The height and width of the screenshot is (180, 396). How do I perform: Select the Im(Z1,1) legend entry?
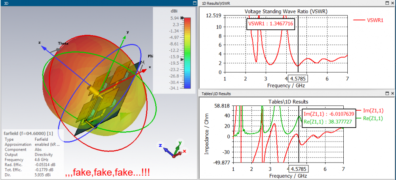[369, 110]
